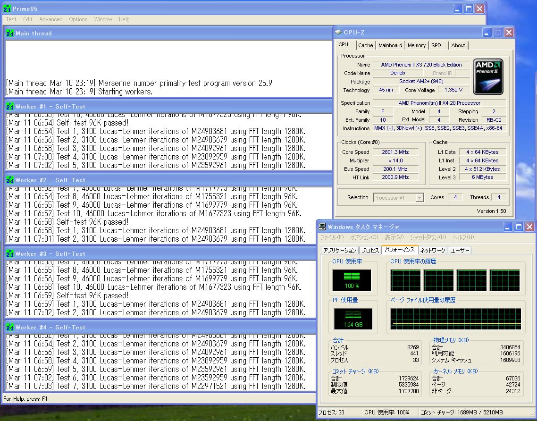The image size is (537, 421).
Task: Select the ネットワーク tab in Task Manager
Action: pyautogui.click(x=432, y=250)
